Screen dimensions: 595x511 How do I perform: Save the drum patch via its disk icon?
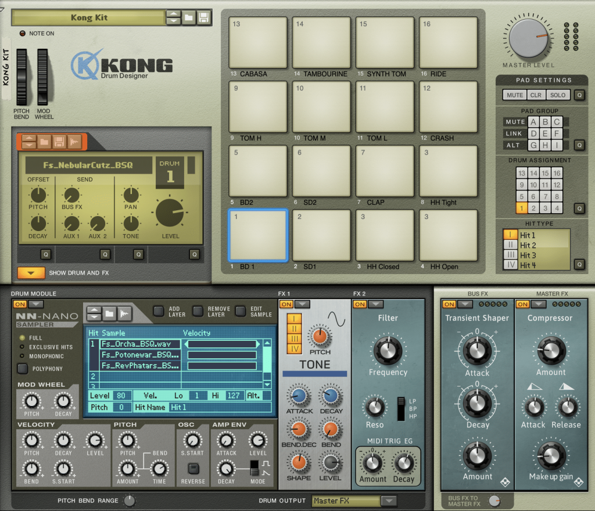[x=60, y=142]
